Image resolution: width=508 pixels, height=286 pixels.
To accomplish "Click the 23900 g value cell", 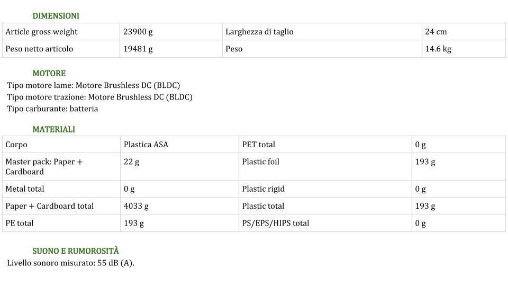I will pyautogui.click(x=171, y=32).
